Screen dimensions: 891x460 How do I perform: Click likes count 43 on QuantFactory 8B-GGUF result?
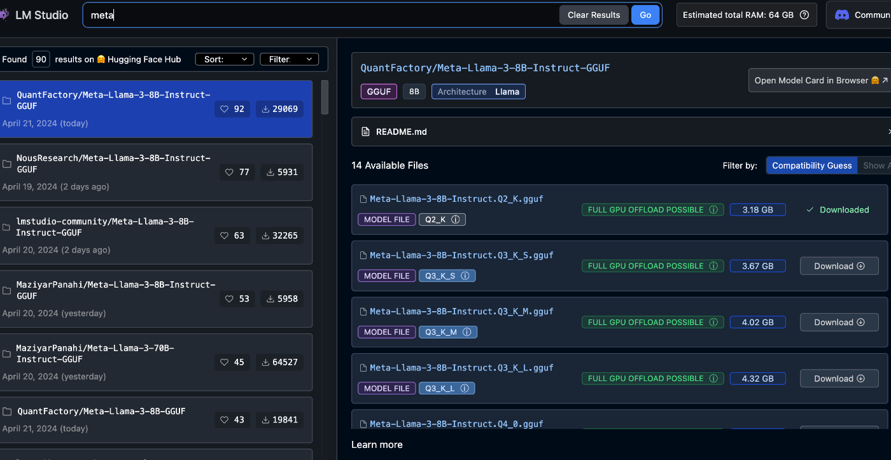pos(232,420)
